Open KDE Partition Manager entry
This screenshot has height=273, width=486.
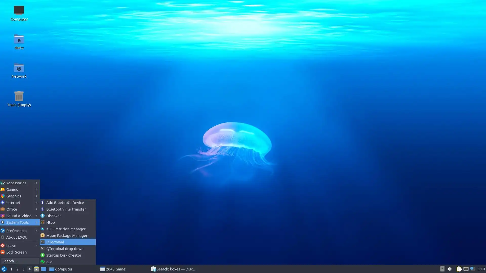click(x=66, y=229)
